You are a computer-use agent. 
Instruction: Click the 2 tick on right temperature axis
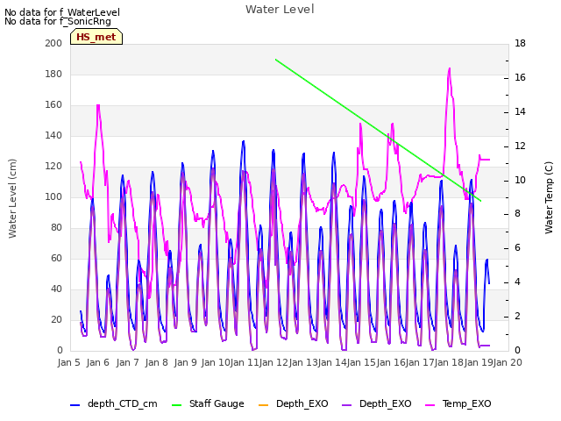[x=517, y=317]
